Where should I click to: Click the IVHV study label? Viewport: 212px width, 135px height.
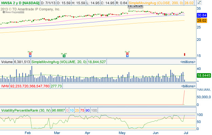[x=5, y=86]
